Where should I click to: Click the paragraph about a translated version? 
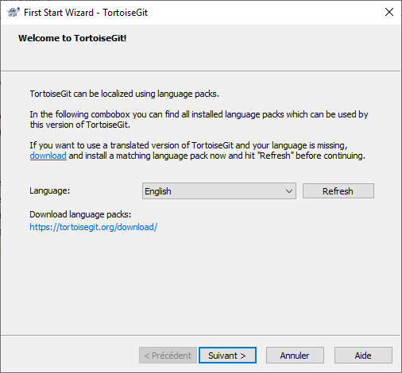[197, 151]
